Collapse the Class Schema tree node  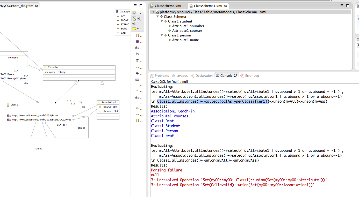pyautogui.click(x=158, y=17)
